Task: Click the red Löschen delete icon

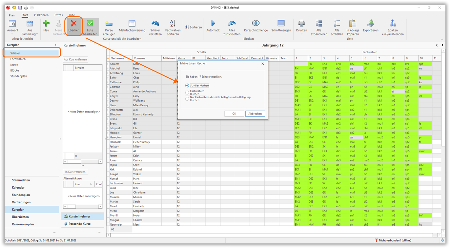Action: 73,24
